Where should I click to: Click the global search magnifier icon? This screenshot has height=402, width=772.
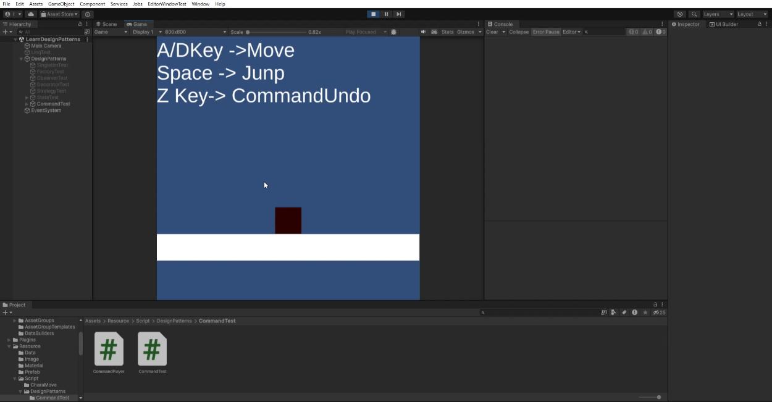click(x=694, y=14)
